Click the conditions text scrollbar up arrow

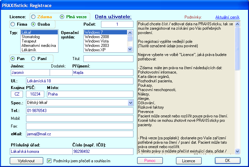tap(238, 24)
